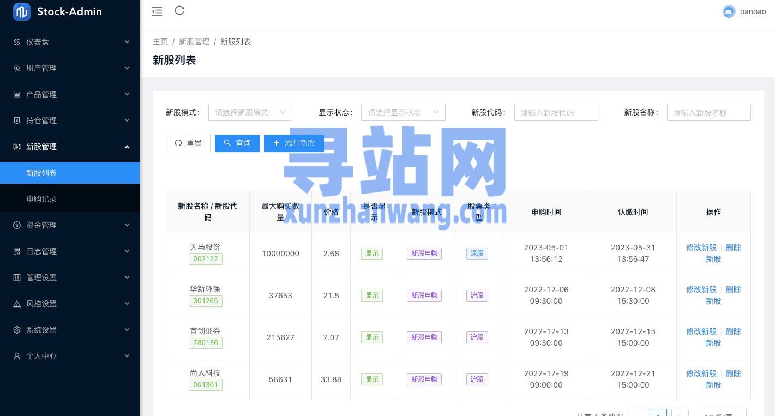Image resolution: width=775 pixels, height=416 pixels.
Task: Click 删除新股 for 首创证券
Action: coord(723,337)
